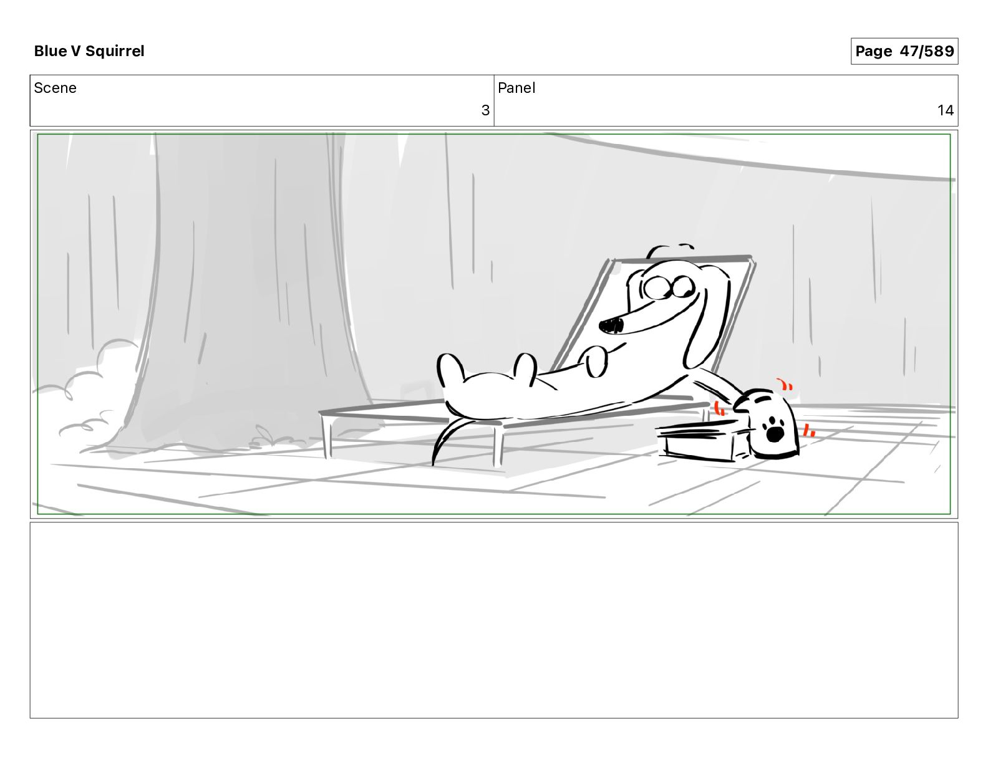Click the 'Page 47/589' page indicator box

[904, 51]
